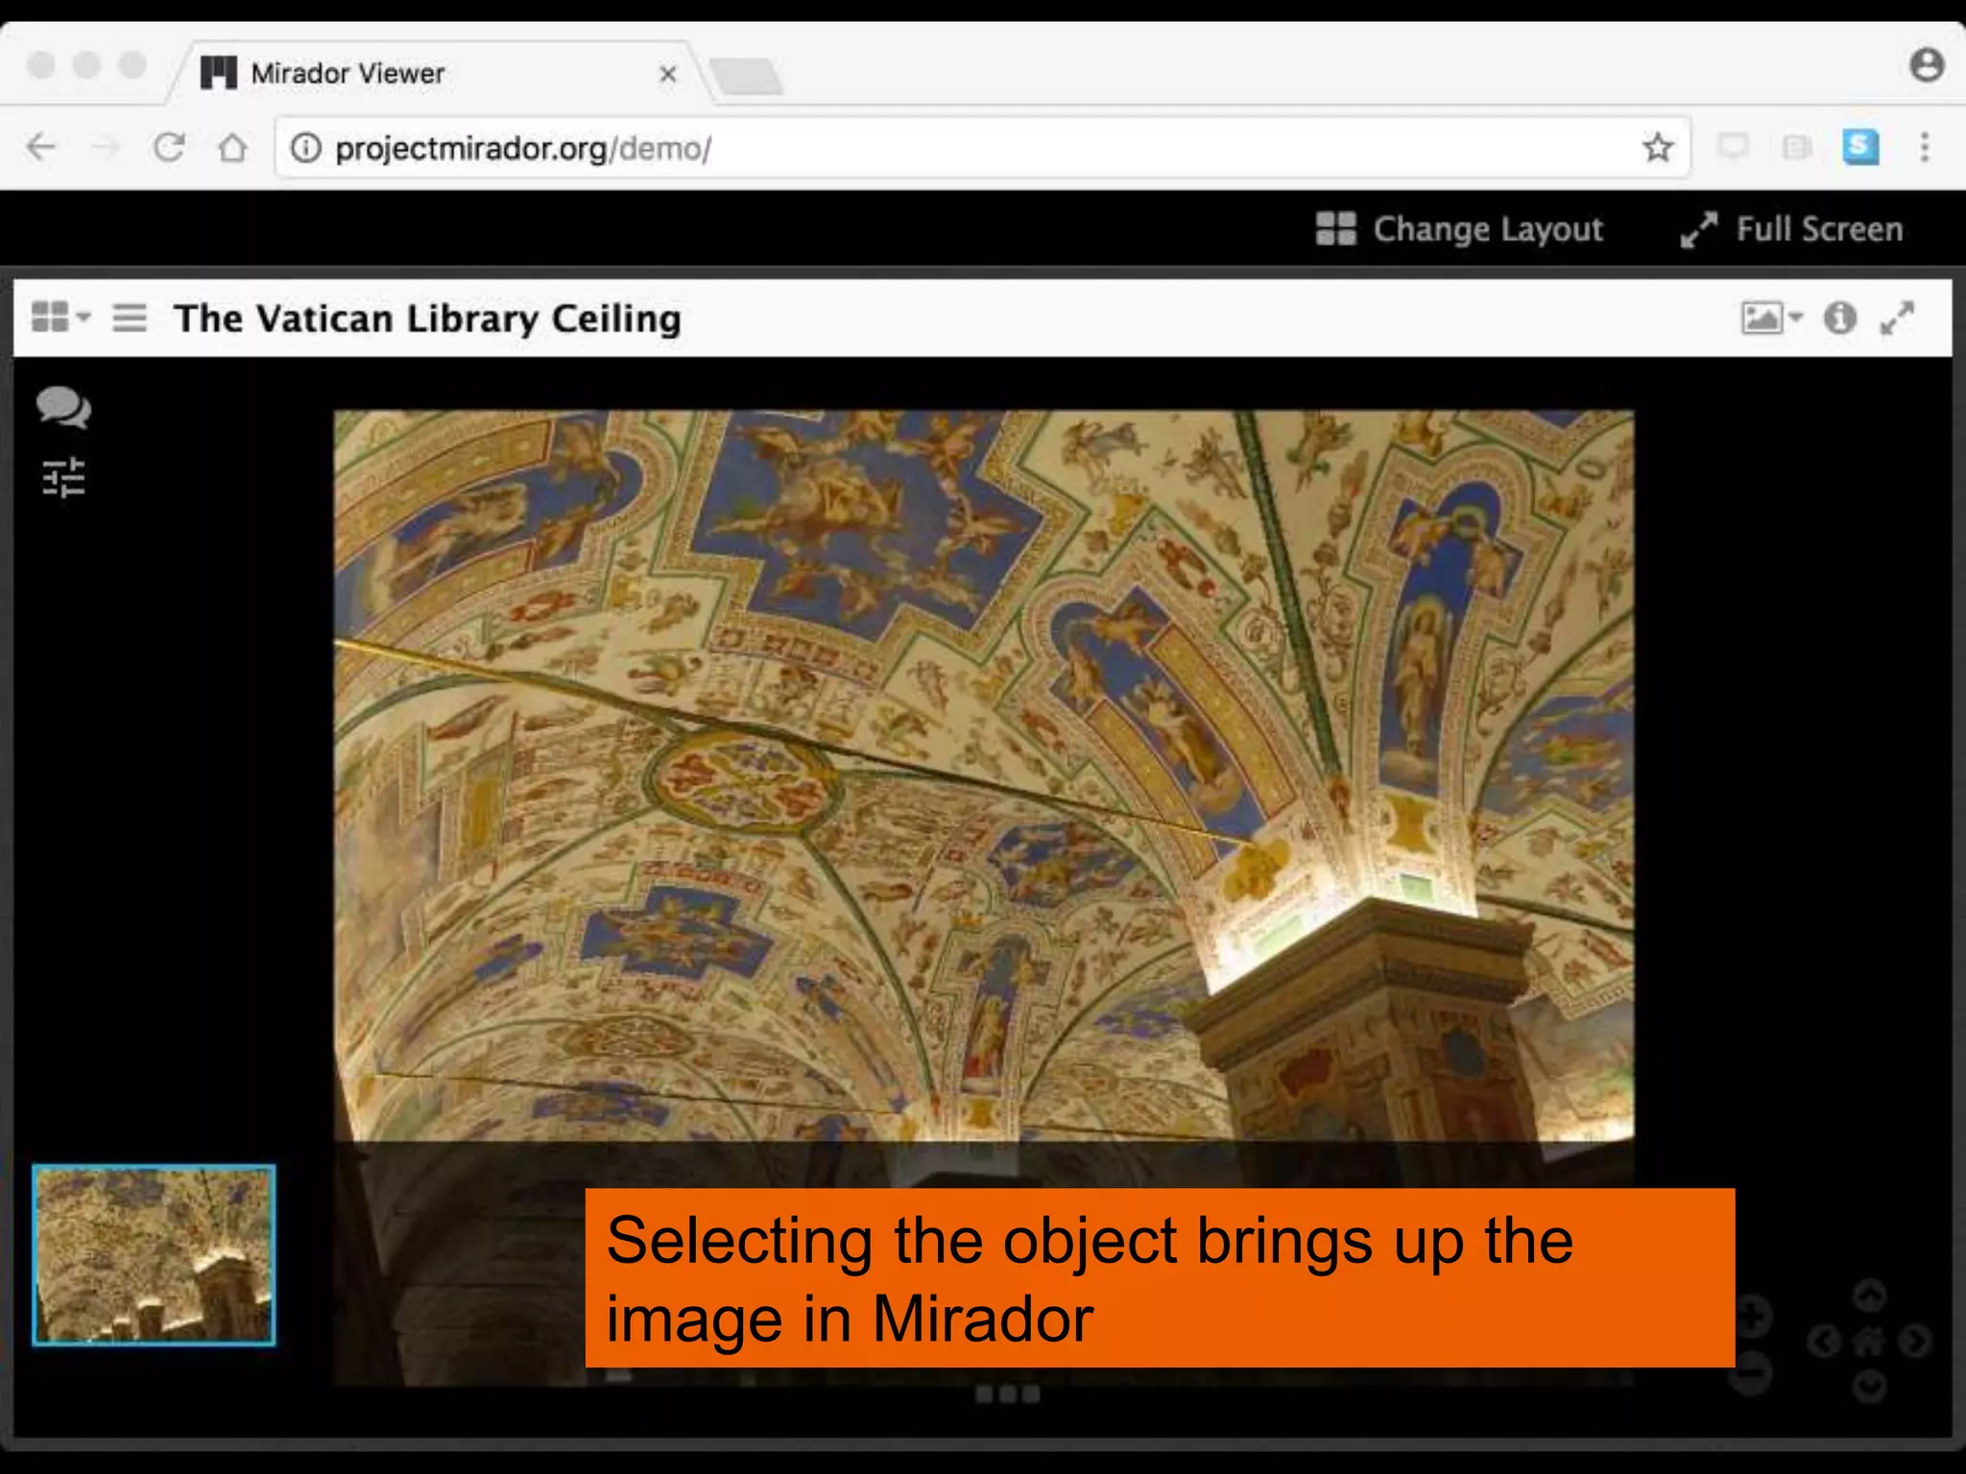Viewport: 1966px width, 1474px height.
Task: Open the window grid view dropdown
Action: tap(60, 317)
